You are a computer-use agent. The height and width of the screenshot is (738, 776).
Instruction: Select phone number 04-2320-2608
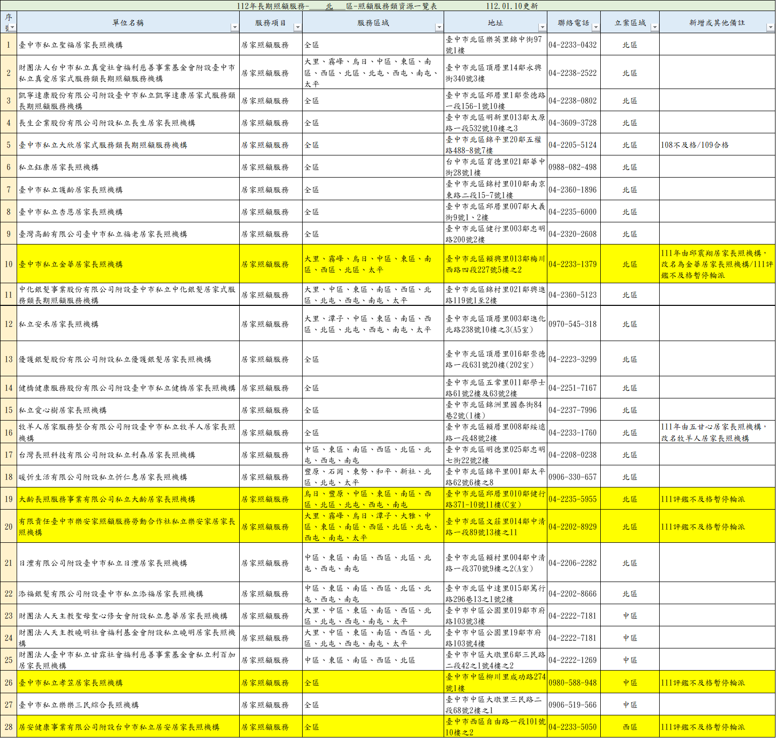pos(574,234)
